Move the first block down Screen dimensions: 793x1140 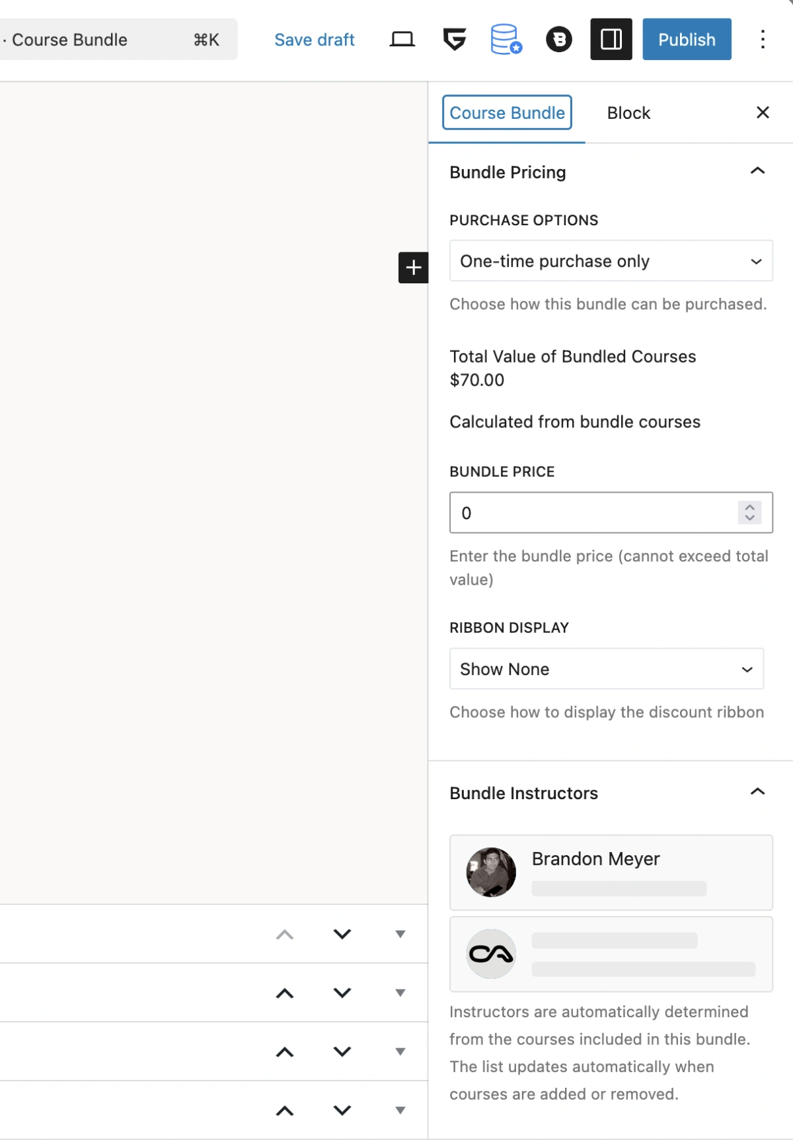[342, 934]
